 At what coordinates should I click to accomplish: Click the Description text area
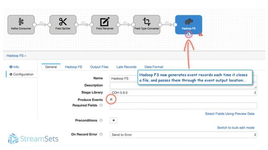click(183, 85)
